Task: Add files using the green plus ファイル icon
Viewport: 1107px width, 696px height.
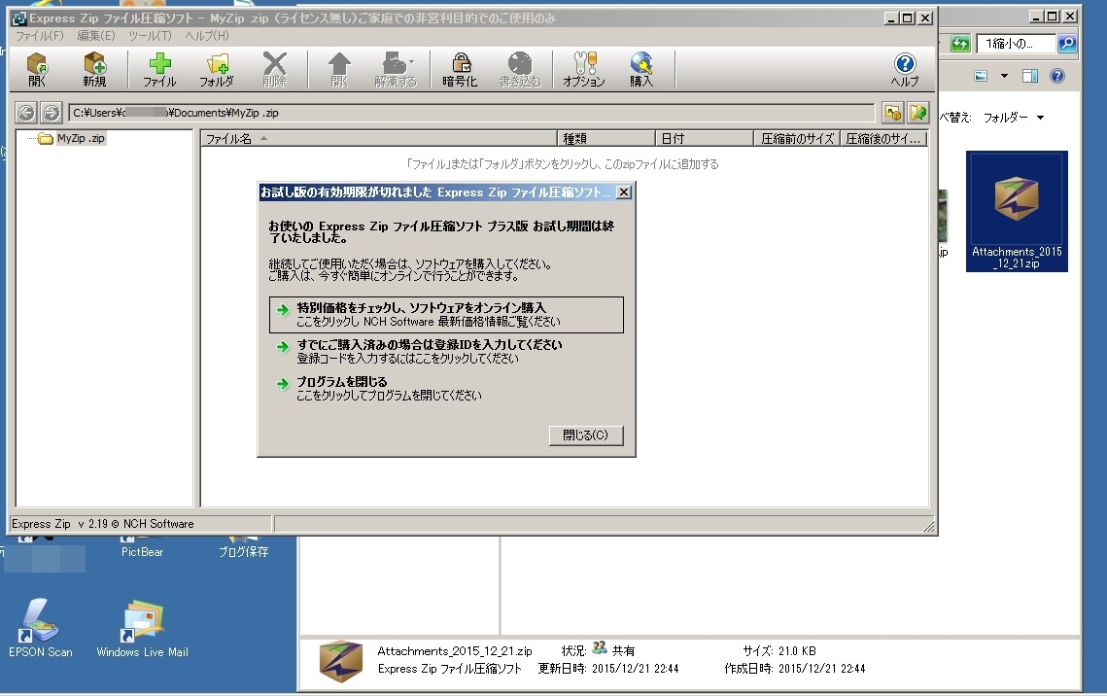Action: click(x=159, y=70)
